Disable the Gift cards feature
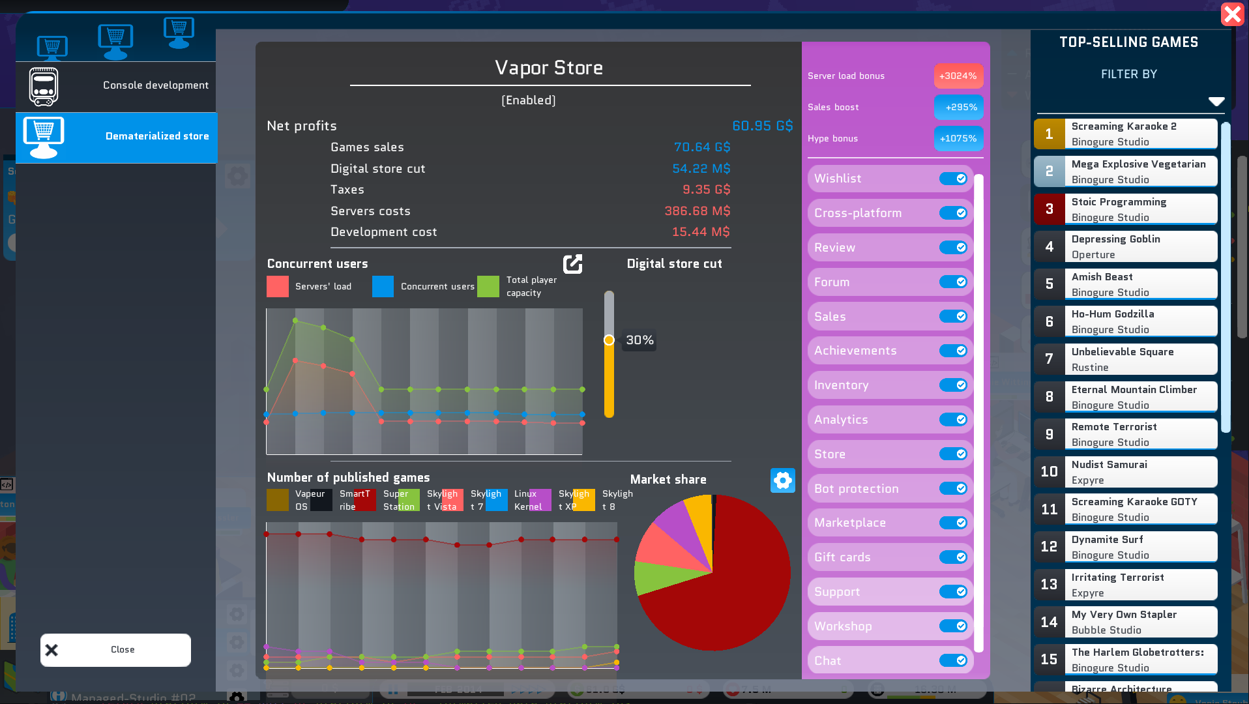Viewport: 1249px width, 704px height. (953, 557)
